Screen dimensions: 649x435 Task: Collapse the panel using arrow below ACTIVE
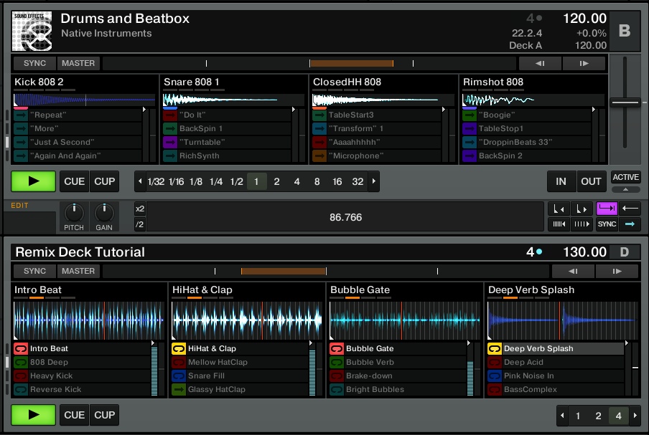(625, 189)
